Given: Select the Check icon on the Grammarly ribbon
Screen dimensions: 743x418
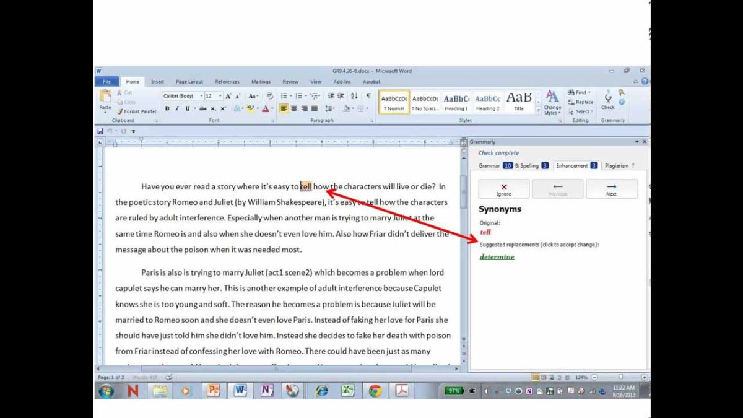Looking at the screenshot, I should coord(609,101).
